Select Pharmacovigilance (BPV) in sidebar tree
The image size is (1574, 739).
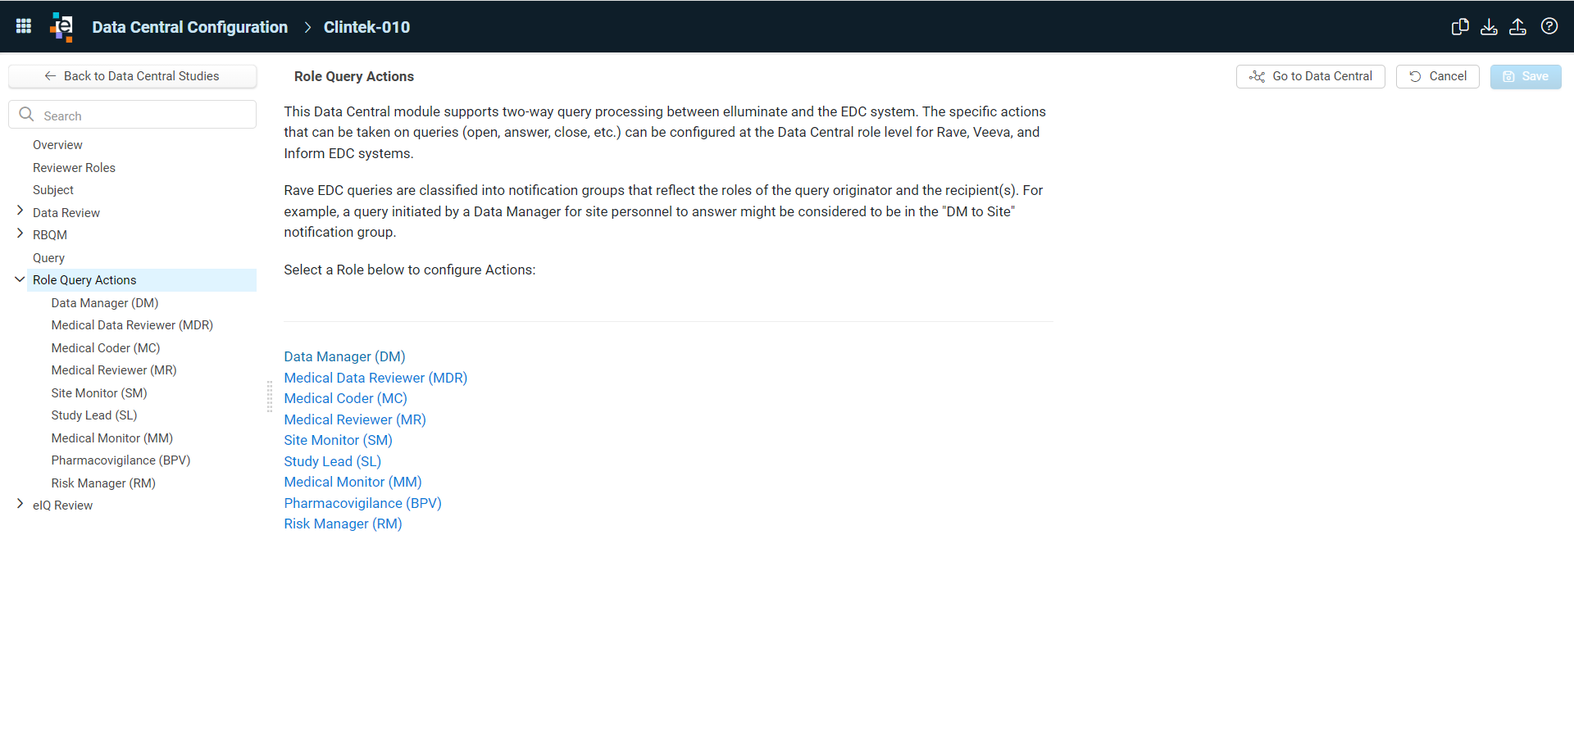coord(121,460)
